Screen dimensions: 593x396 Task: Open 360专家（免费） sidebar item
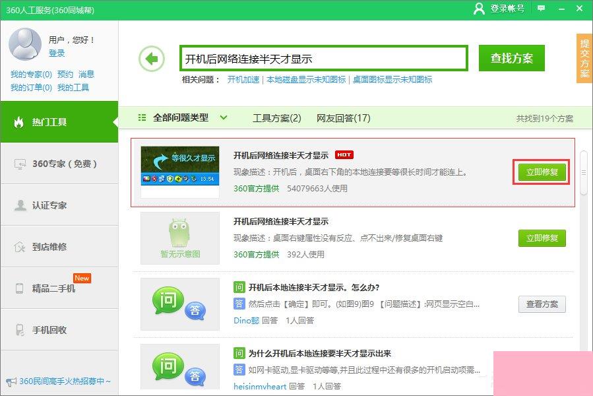click(59, 164)
